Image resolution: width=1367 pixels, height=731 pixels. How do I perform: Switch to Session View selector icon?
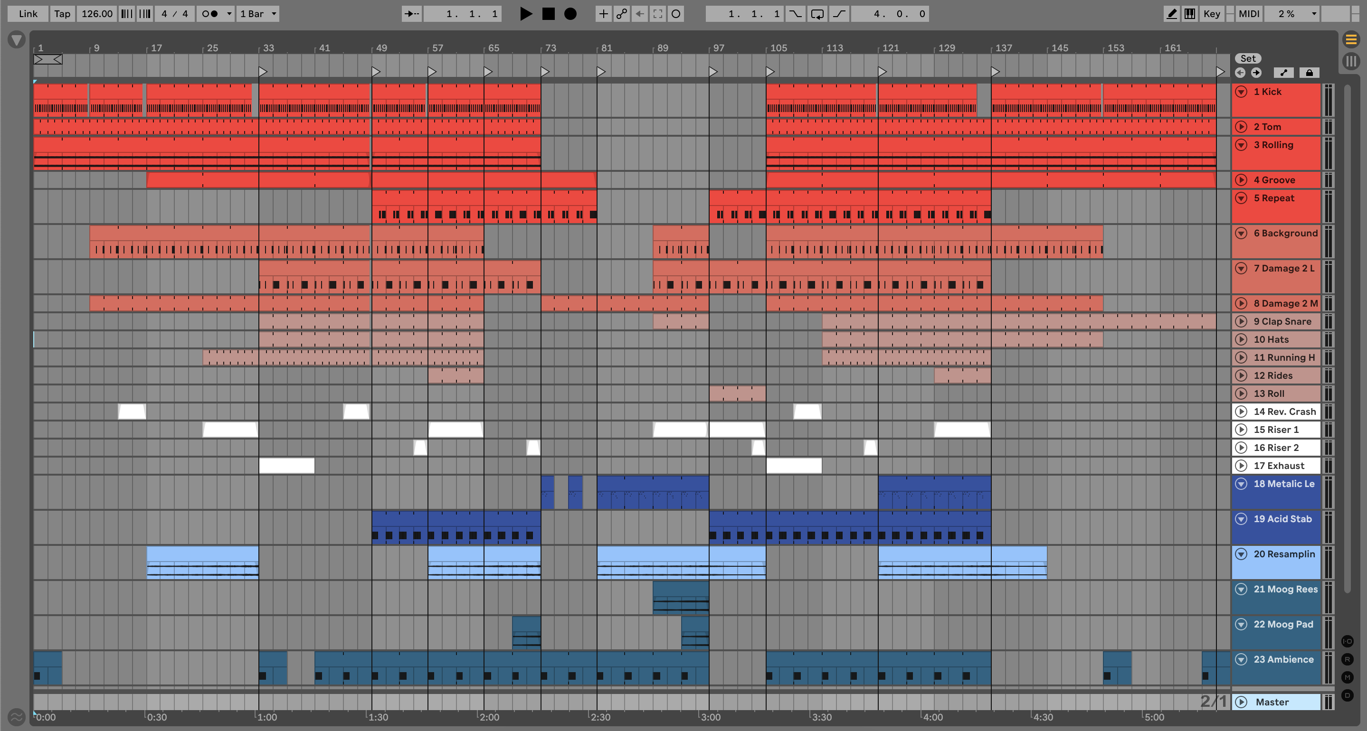pyautogui.click(x=1351, y=61)
